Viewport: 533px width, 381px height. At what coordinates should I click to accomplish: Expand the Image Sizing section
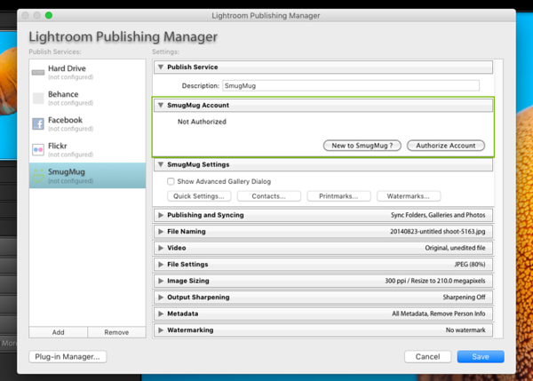click(161, 281)
